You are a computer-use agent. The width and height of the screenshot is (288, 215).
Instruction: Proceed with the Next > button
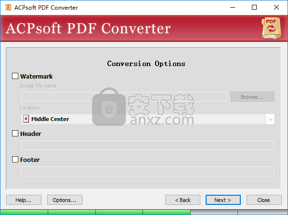pyautogui.click(x=223, y=200)
